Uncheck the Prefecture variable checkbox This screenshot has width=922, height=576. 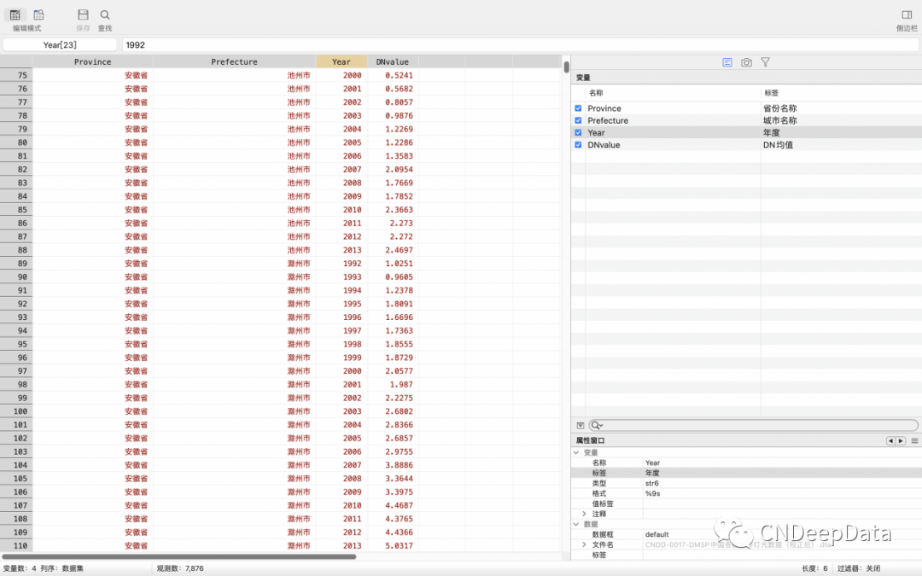coord(578,120)
